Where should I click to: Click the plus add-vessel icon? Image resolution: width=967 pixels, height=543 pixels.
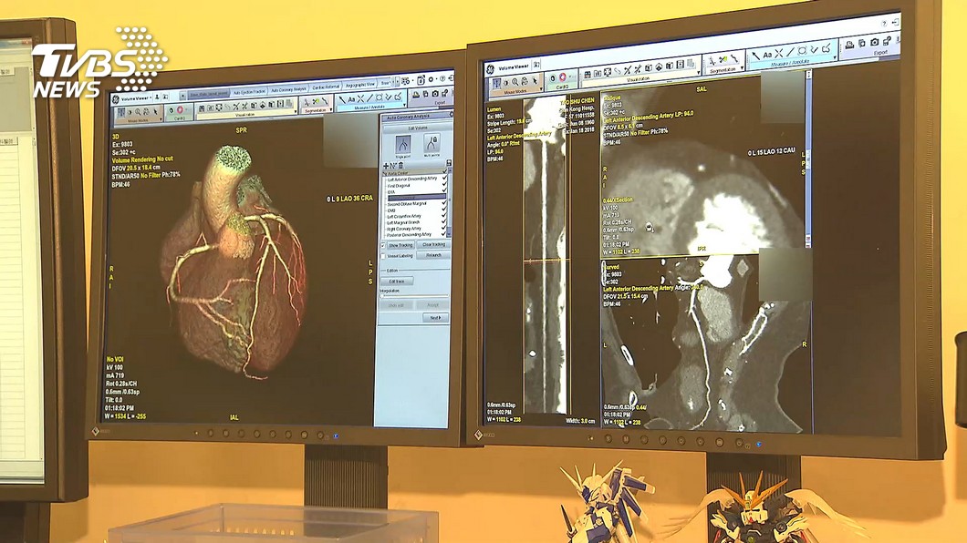(x=386, y=166)
